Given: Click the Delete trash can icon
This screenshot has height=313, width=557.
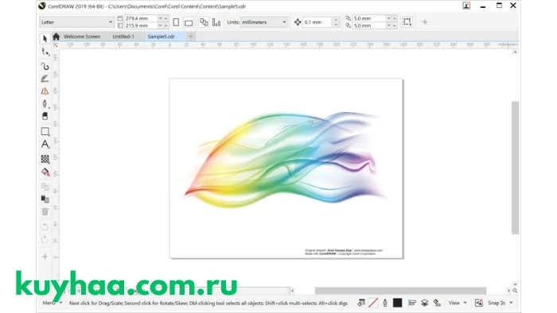Looking at the screenshot, I should point(45,211).
